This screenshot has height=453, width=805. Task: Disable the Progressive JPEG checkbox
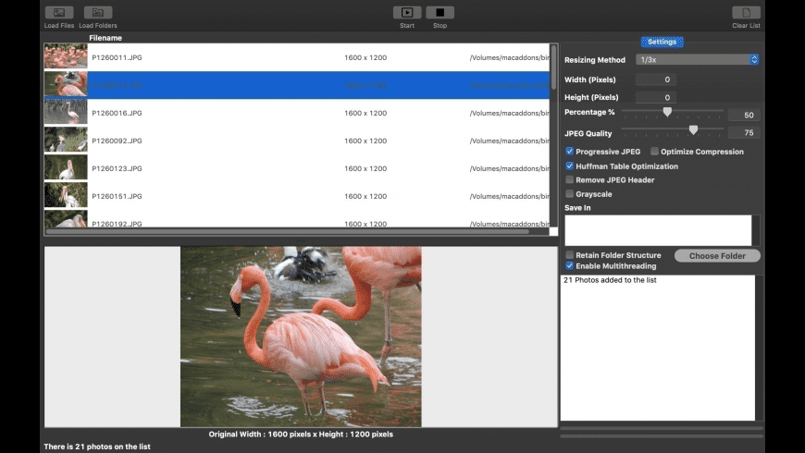coord(569,152)
